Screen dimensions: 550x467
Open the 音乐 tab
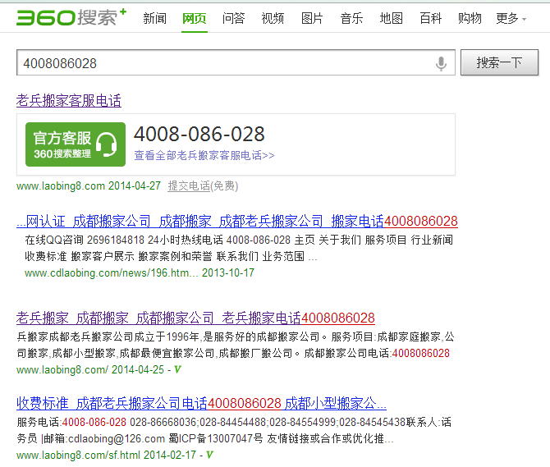(351, 18)
